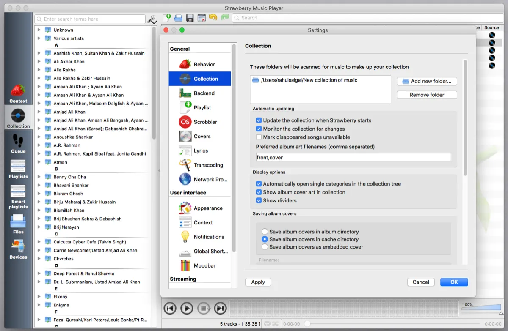
Task: Expand Anoushka Shankar artist node
Action: 39,137
